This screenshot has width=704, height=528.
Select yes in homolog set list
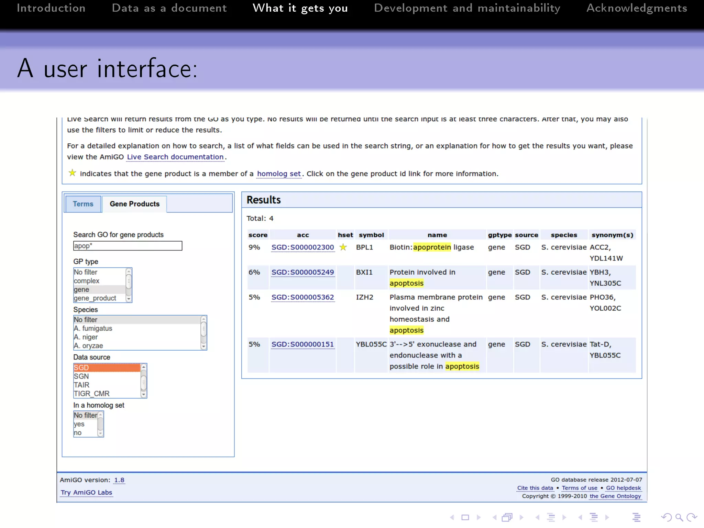coord(86,424)
